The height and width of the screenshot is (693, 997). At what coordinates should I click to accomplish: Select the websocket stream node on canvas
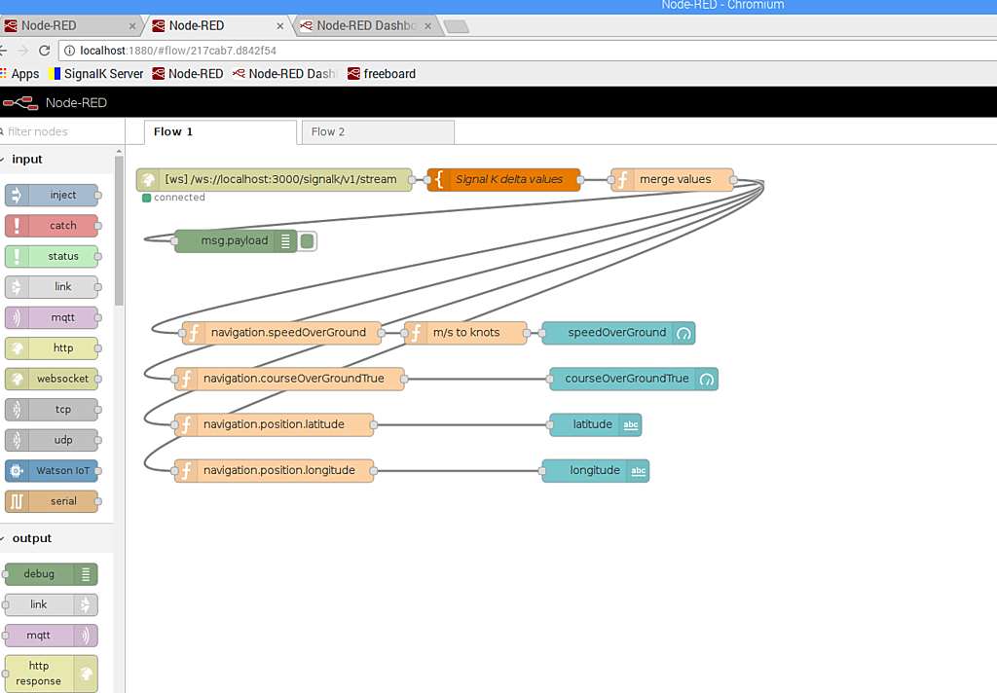click(274, 180)
